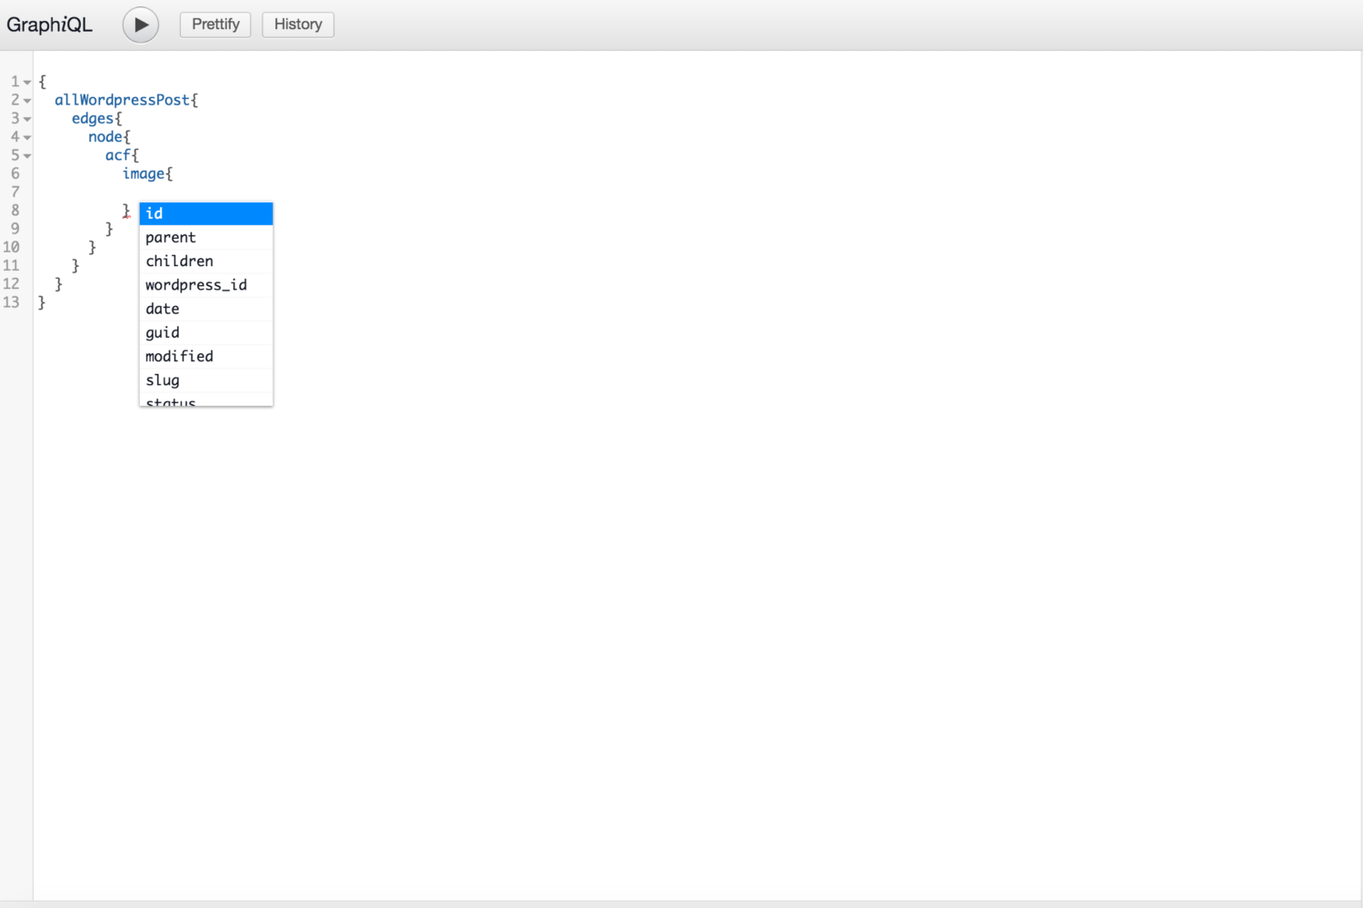Click line number 13 in the gutter

[x=12, y=302]
